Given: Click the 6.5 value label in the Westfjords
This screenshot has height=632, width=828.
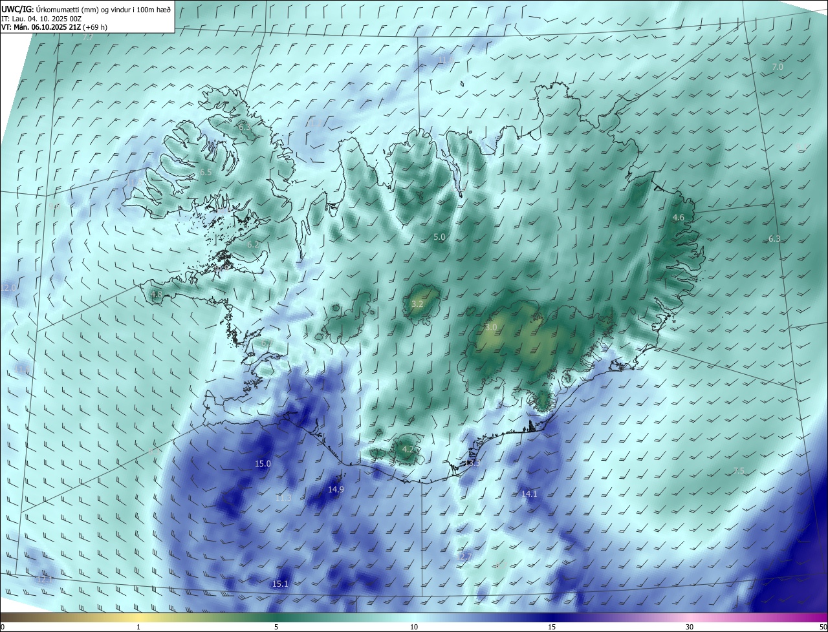Looking at the screenshot, I should click(x=206, y=173).
